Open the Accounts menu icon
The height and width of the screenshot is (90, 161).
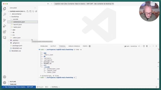(x=5, y=77)
